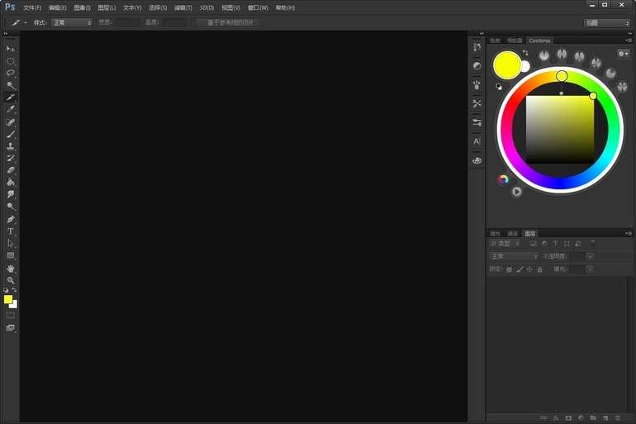Open the 文件(F) menu

[32, 7]
